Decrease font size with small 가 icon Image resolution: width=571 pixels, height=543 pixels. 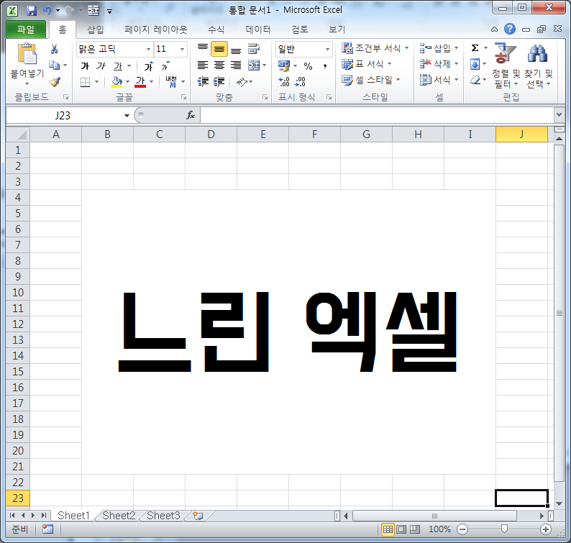[165, 66]
